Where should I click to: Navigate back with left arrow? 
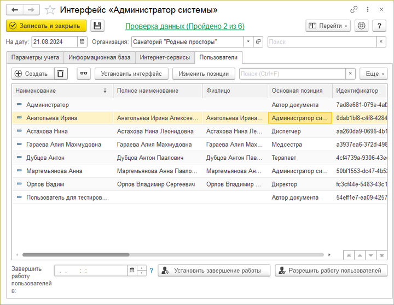click(x=14, y=10)
